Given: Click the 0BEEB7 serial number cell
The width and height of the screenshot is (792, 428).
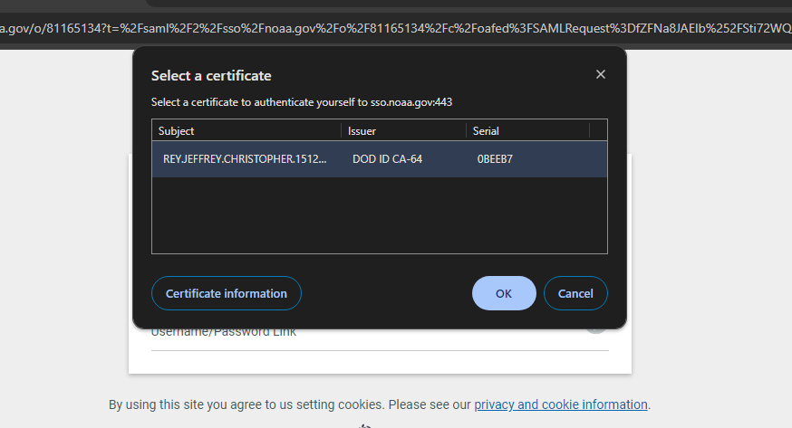Looking at the screenshot, I should 495,159.
